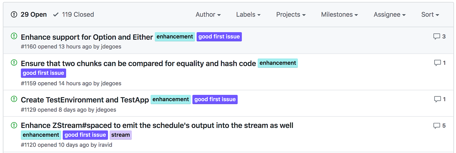Click open-issue icon beside TestEnvironment issue

tap(14, 99)
